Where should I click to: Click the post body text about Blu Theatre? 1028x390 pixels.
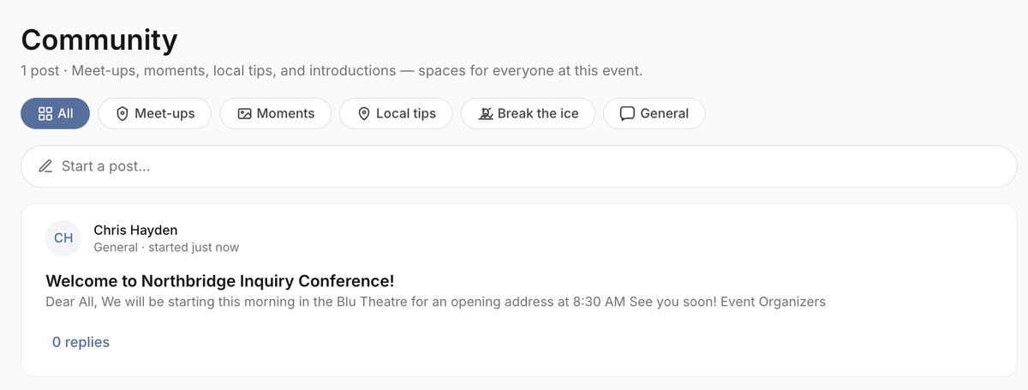[x=435, y=302]
